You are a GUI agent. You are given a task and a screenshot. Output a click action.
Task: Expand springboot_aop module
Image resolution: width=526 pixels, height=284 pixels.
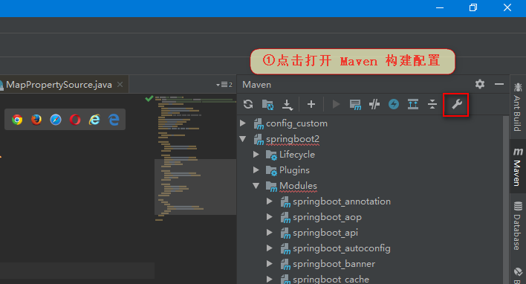pyautogui.click(x=270, y=217)
